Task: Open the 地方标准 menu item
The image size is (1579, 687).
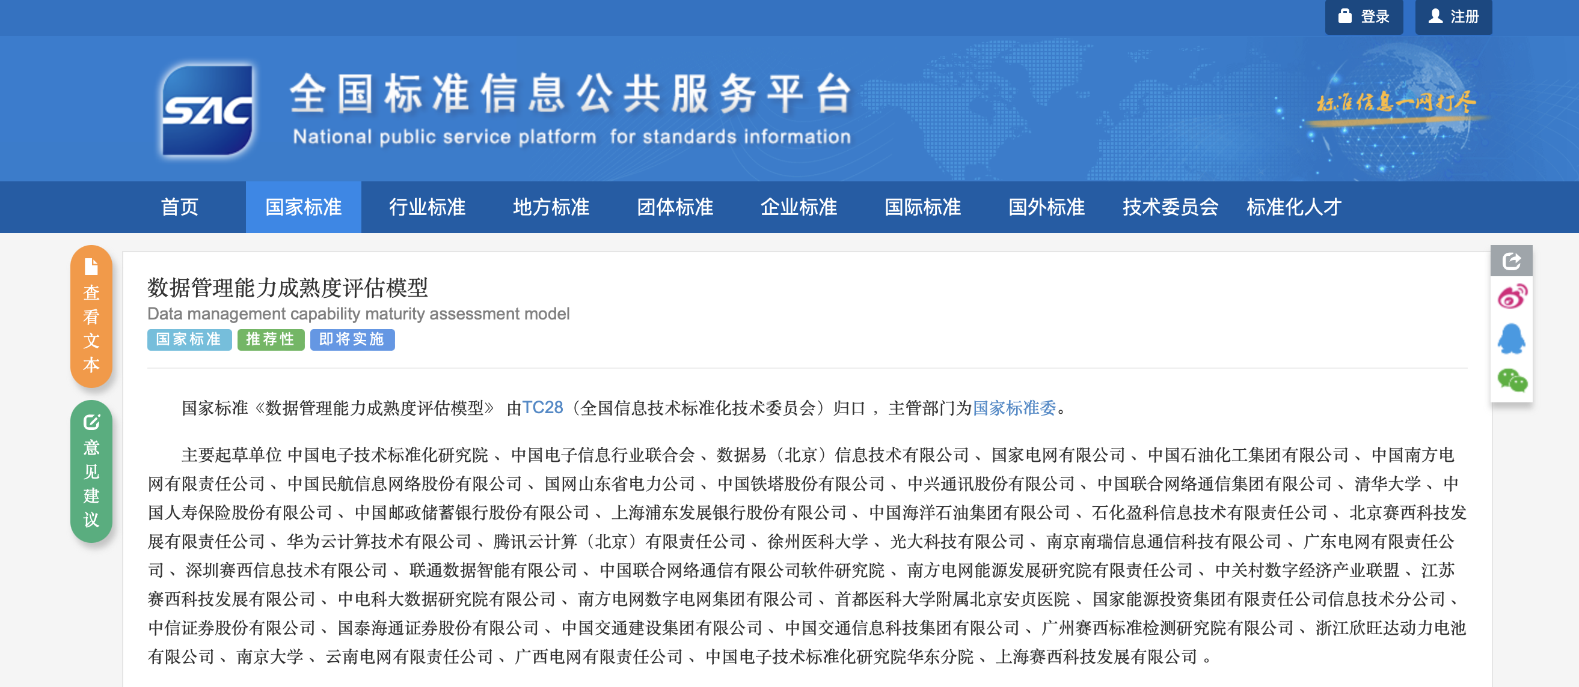Action: tap(551, 207)
